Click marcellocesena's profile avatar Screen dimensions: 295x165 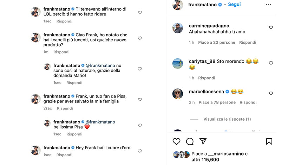(x=178, y=94)
